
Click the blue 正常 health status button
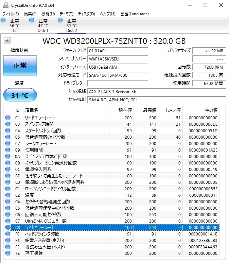(x=20, y=66)
